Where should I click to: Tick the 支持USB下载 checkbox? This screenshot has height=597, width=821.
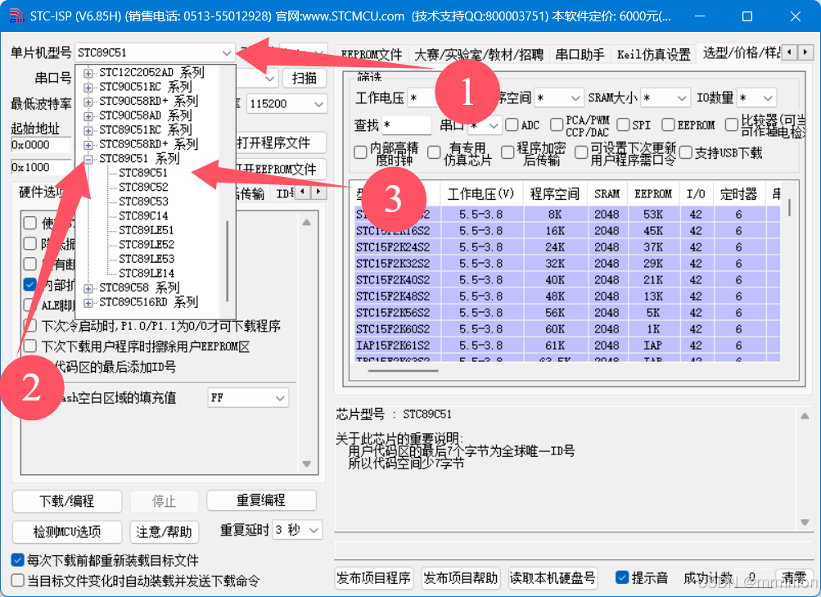[x=685, y=152]
